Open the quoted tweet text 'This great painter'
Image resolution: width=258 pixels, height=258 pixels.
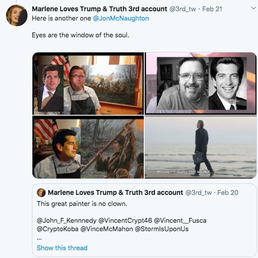pyautogui.click(x=82, y=204)
